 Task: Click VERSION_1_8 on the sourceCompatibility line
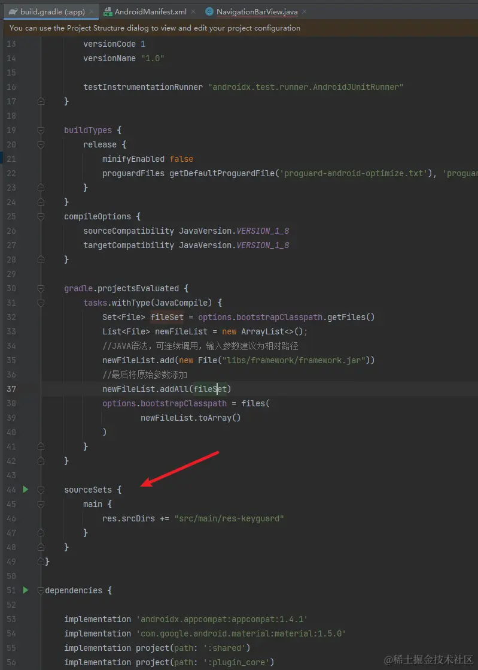click(263, 231)
